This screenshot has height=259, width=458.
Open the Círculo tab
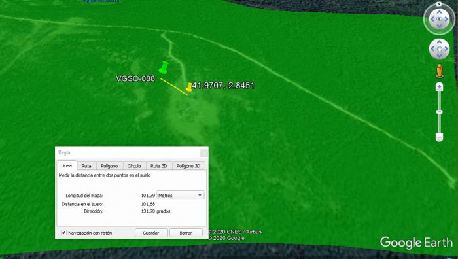click(x=134, y=166)
